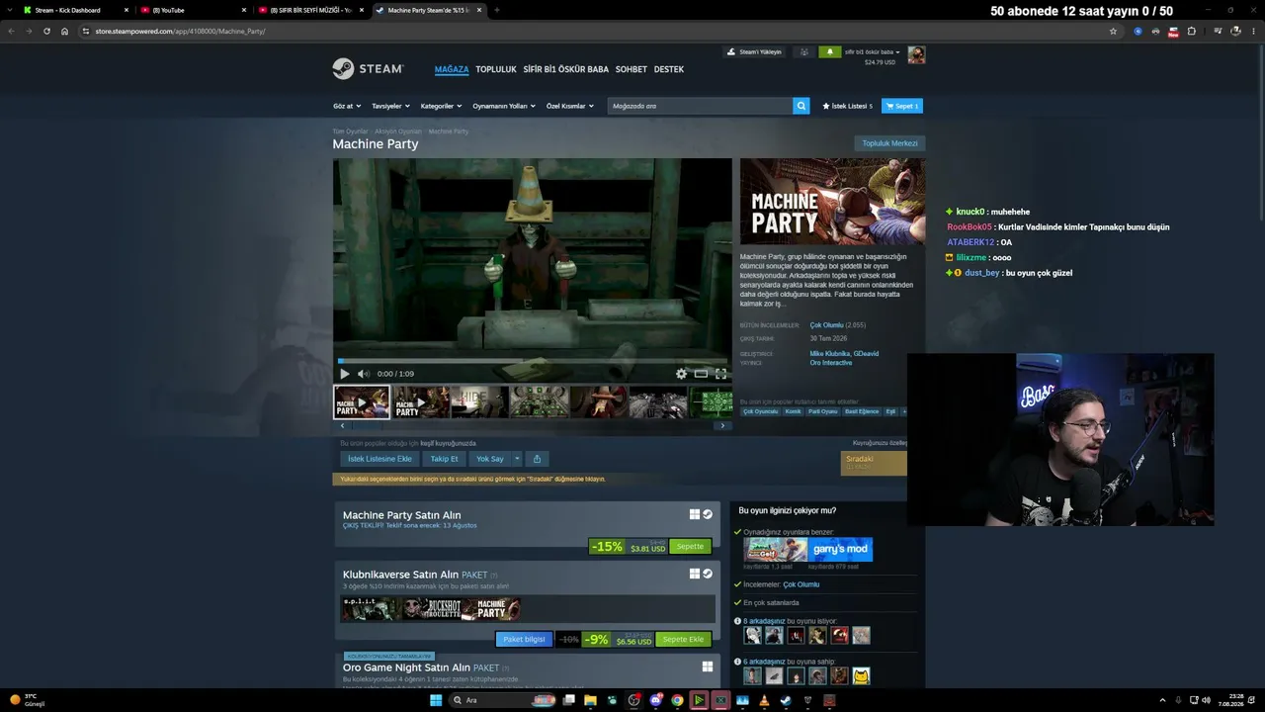Open Steam app from taskbar

pyautogui.click(x=786, y=700)
